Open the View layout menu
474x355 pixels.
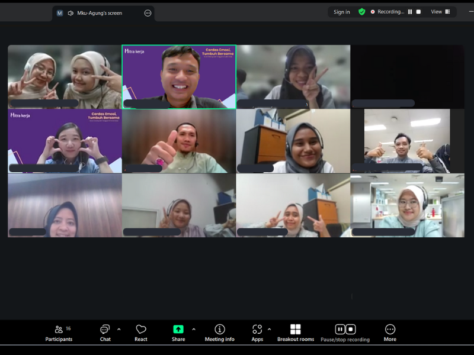pyautogui.click(x=440, y=12)
